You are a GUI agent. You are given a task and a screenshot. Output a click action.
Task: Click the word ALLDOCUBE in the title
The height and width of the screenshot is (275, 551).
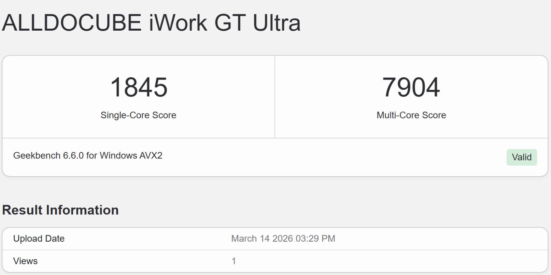72,23
